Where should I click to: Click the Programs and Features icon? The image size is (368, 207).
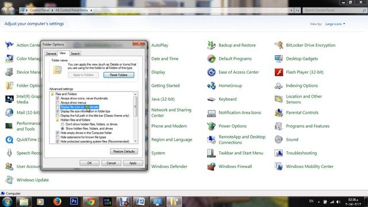(278, 126)
